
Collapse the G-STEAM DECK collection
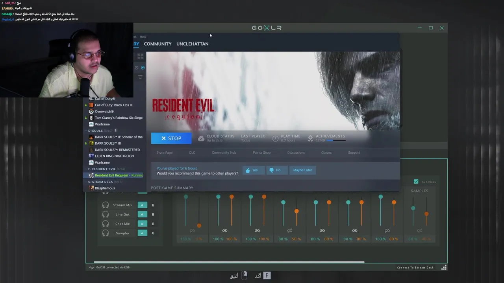coord(85,182)
